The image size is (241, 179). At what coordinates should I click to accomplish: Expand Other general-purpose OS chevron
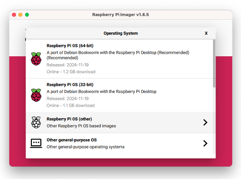coord(205,143)
